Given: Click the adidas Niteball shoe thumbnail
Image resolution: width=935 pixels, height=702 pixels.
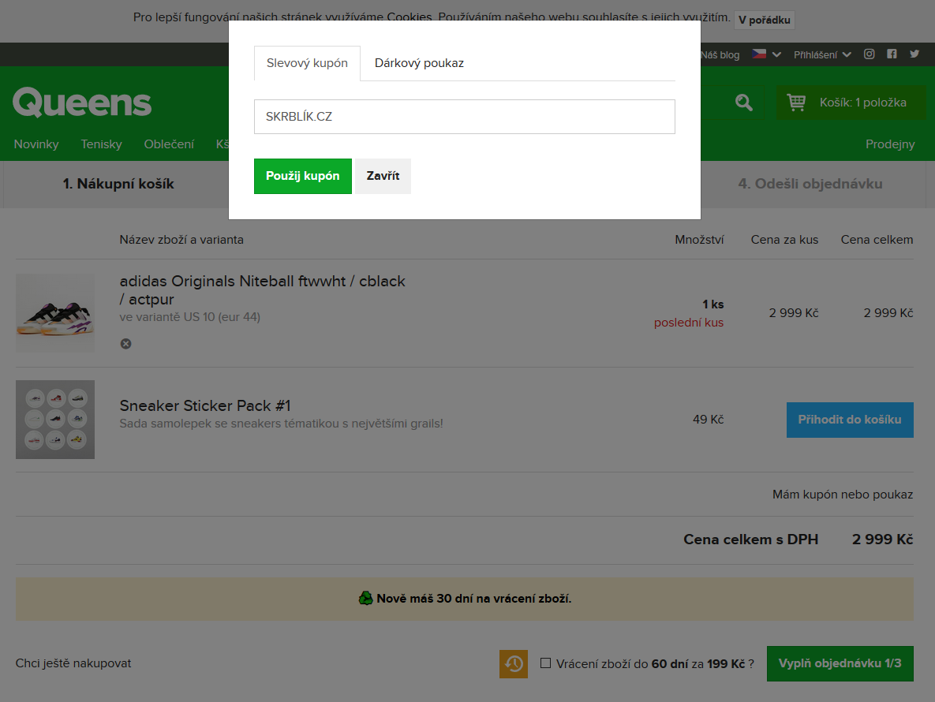Looking at the screenshot, I should 55,313.
